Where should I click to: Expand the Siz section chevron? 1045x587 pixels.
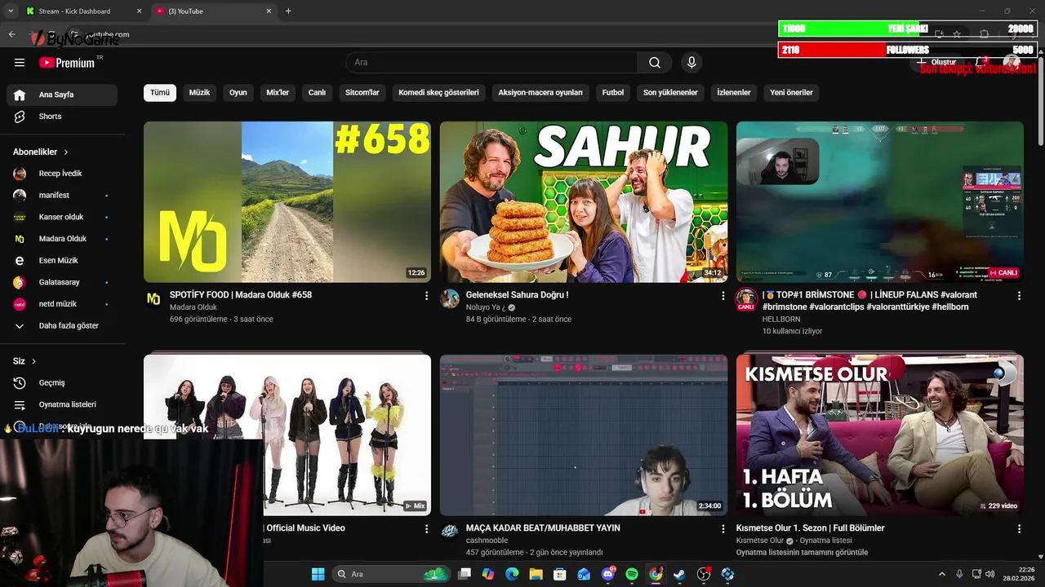click(33, 361)
